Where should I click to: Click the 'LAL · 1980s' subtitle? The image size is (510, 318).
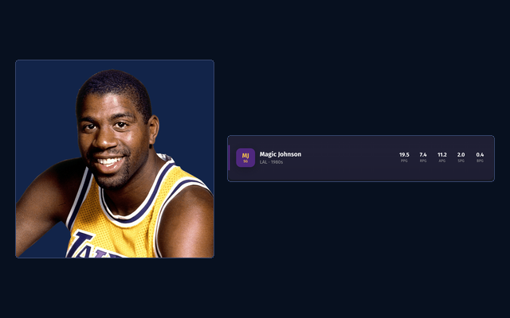(271, 162)
